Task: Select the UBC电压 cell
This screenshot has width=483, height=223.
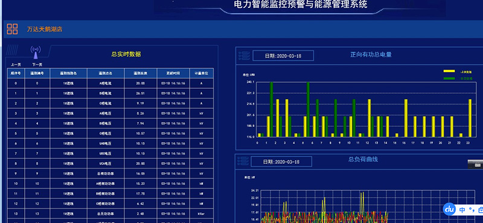Action: [x=106, y=154]
